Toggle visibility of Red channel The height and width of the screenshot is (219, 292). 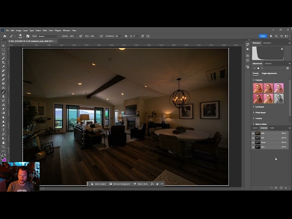pyautogui.click(x=253, y=138)
